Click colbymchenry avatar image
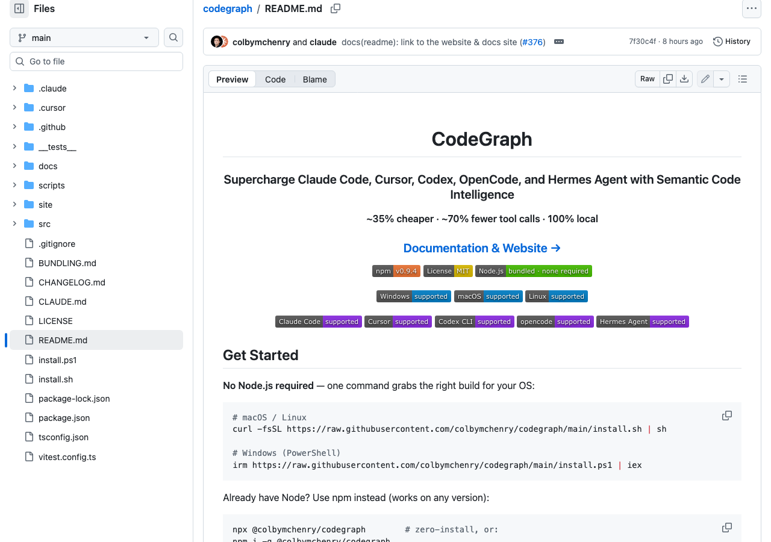The width and height of the screenshot is (771, 542). point(216,42)
